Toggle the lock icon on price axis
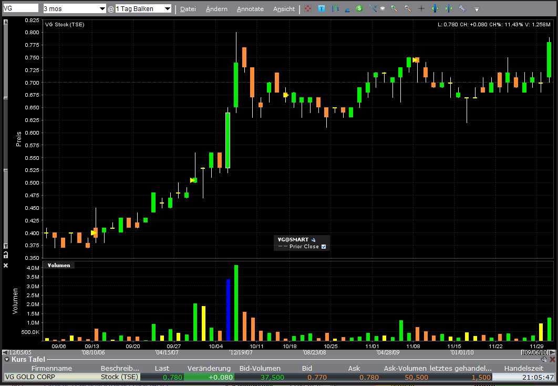This screenshot has height=386, width=558. [6, 255]
